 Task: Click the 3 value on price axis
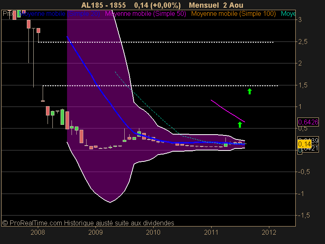pos(300,20)
